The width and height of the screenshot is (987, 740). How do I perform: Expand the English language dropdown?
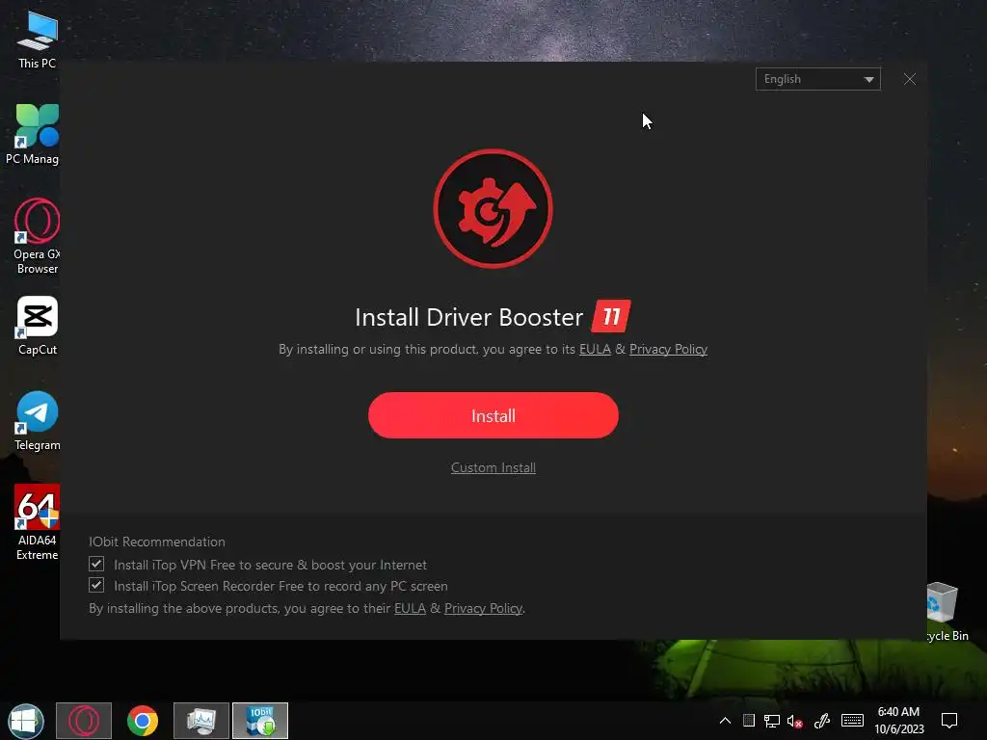(x=817, y=79)
